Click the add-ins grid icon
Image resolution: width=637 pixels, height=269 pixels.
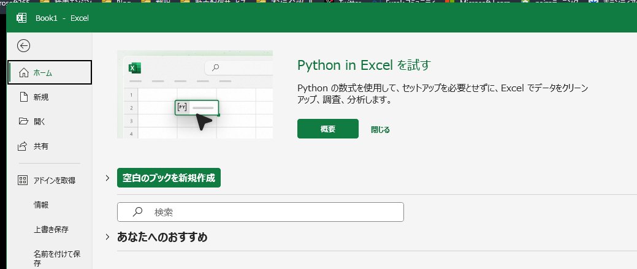click(23, 181)
